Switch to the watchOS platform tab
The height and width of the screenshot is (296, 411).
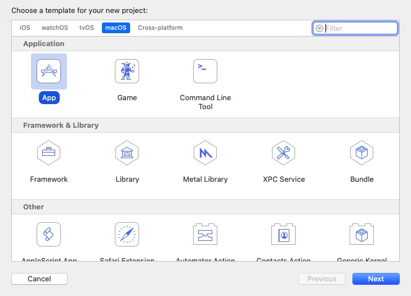click(x=55, y=28)
